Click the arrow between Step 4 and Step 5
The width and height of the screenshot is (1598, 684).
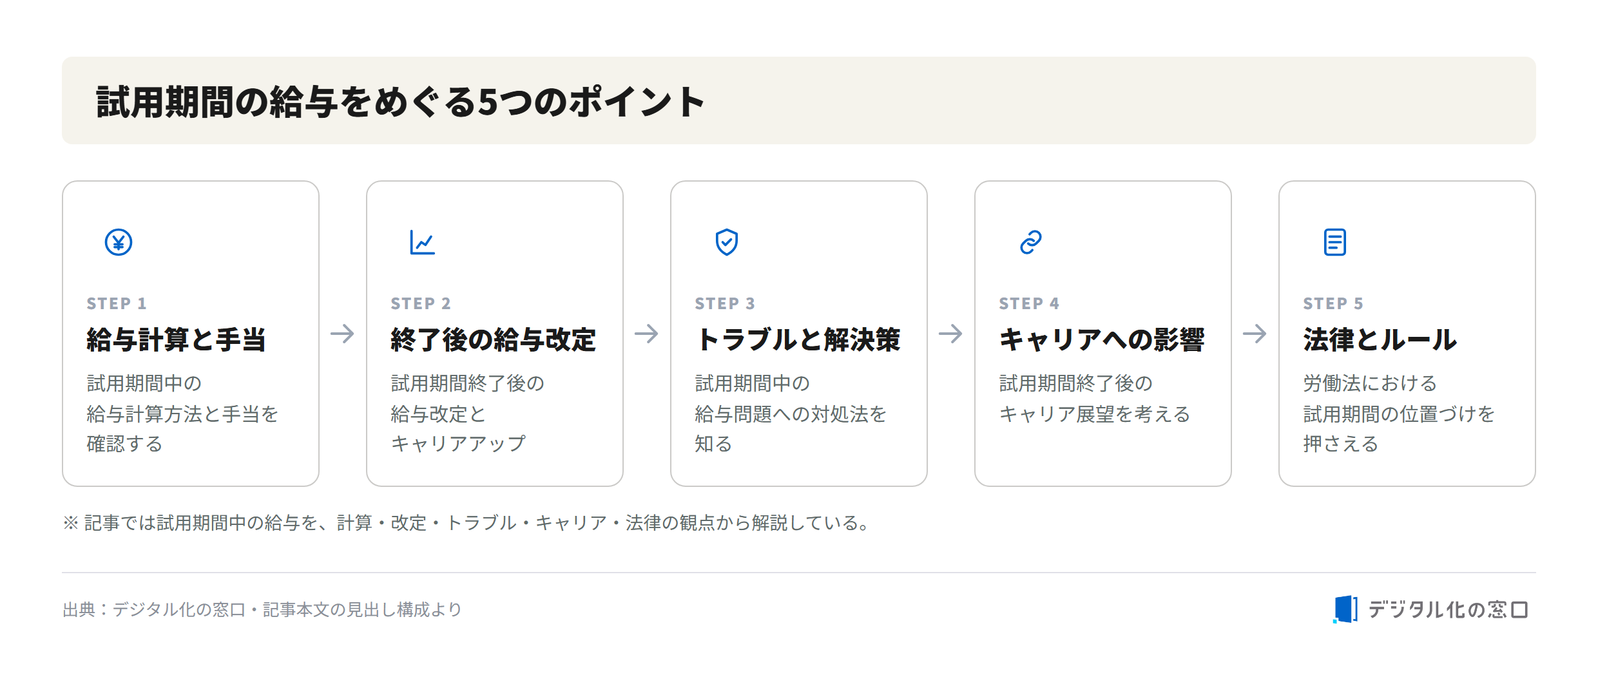click(x=1255, y=334)
